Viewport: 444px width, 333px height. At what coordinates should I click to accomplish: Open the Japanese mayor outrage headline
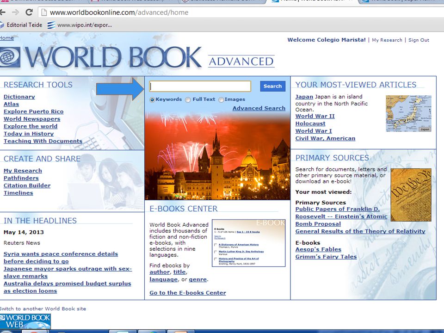click(x=68, y=272)
